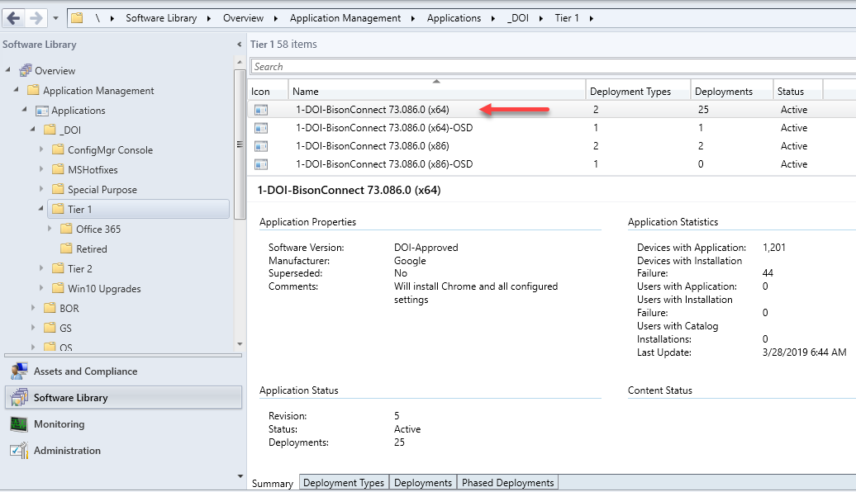856x492 pixels.
Task: Click Overview in the breadcrumb path
Action: pyautogui.click(x=243, y=18)
